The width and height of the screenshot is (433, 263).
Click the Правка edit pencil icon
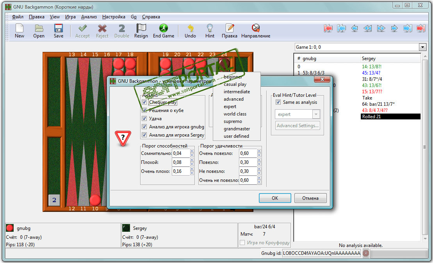click(x=230, y=28)
